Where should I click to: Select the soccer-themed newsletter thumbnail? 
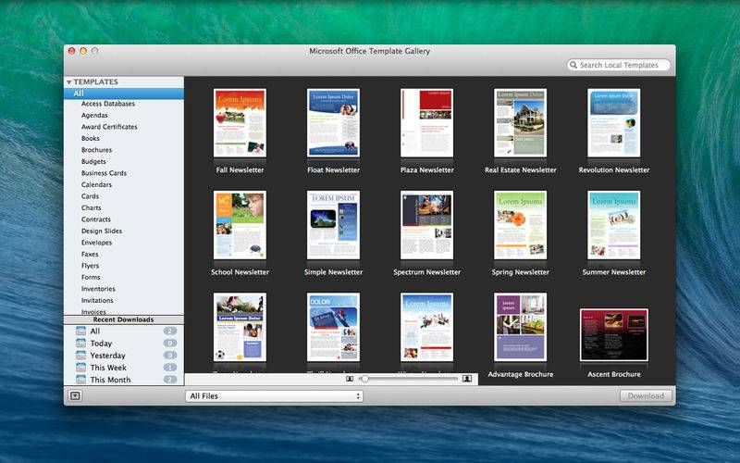tap(240, 327)
